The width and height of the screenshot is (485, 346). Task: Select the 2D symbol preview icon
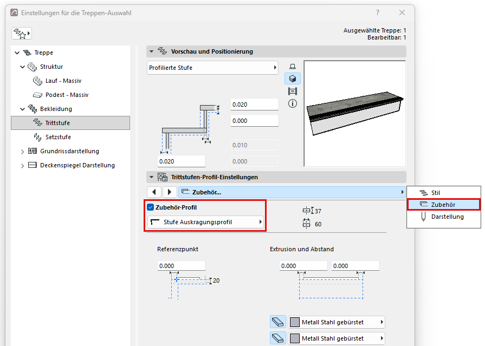click(292, 67)
